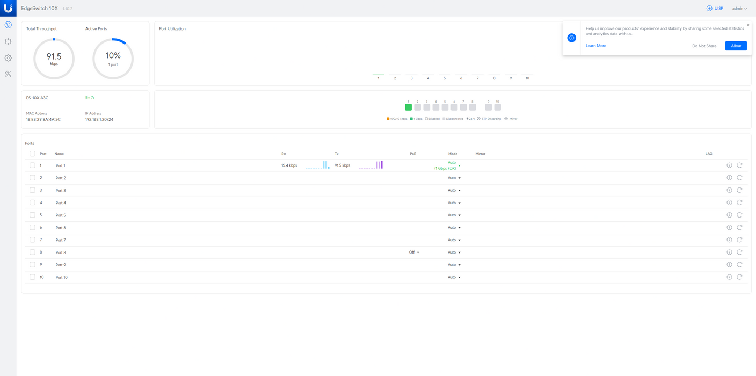Select the Port 5 row checkbox
The width and height of the screenshot is (756, 376).
(x=32, y=215)
